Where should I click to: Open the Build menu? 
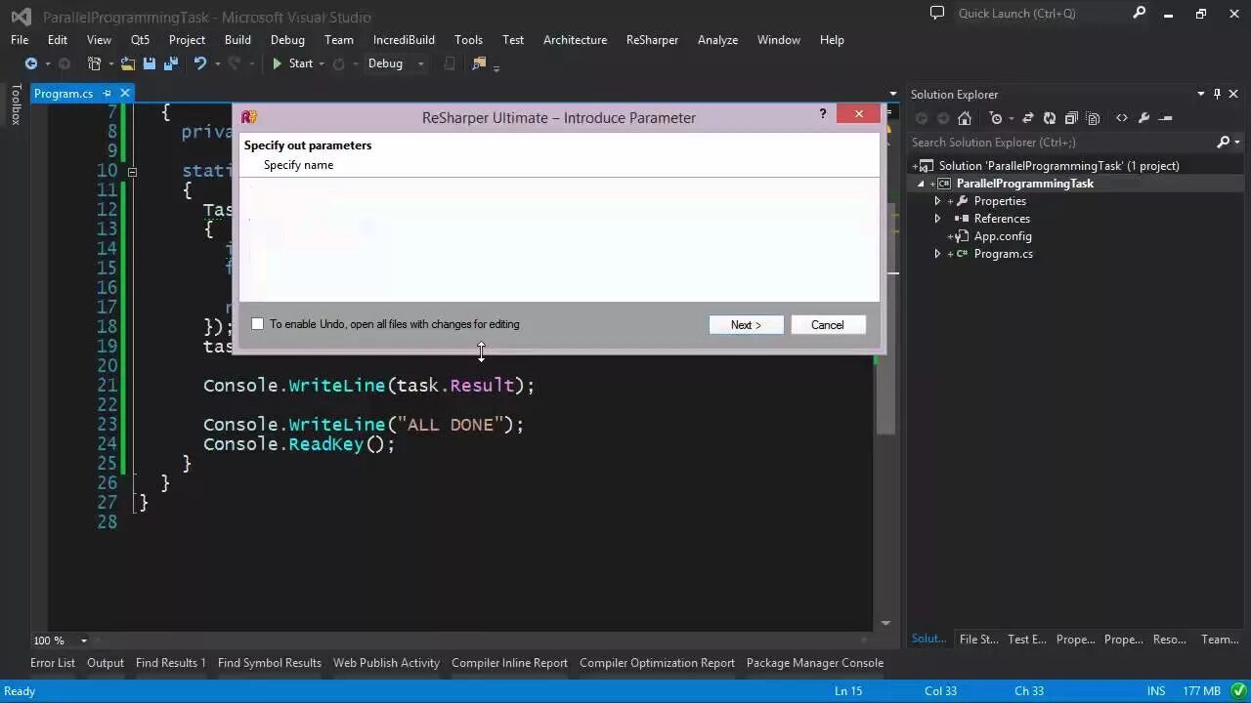pos(237,40)
